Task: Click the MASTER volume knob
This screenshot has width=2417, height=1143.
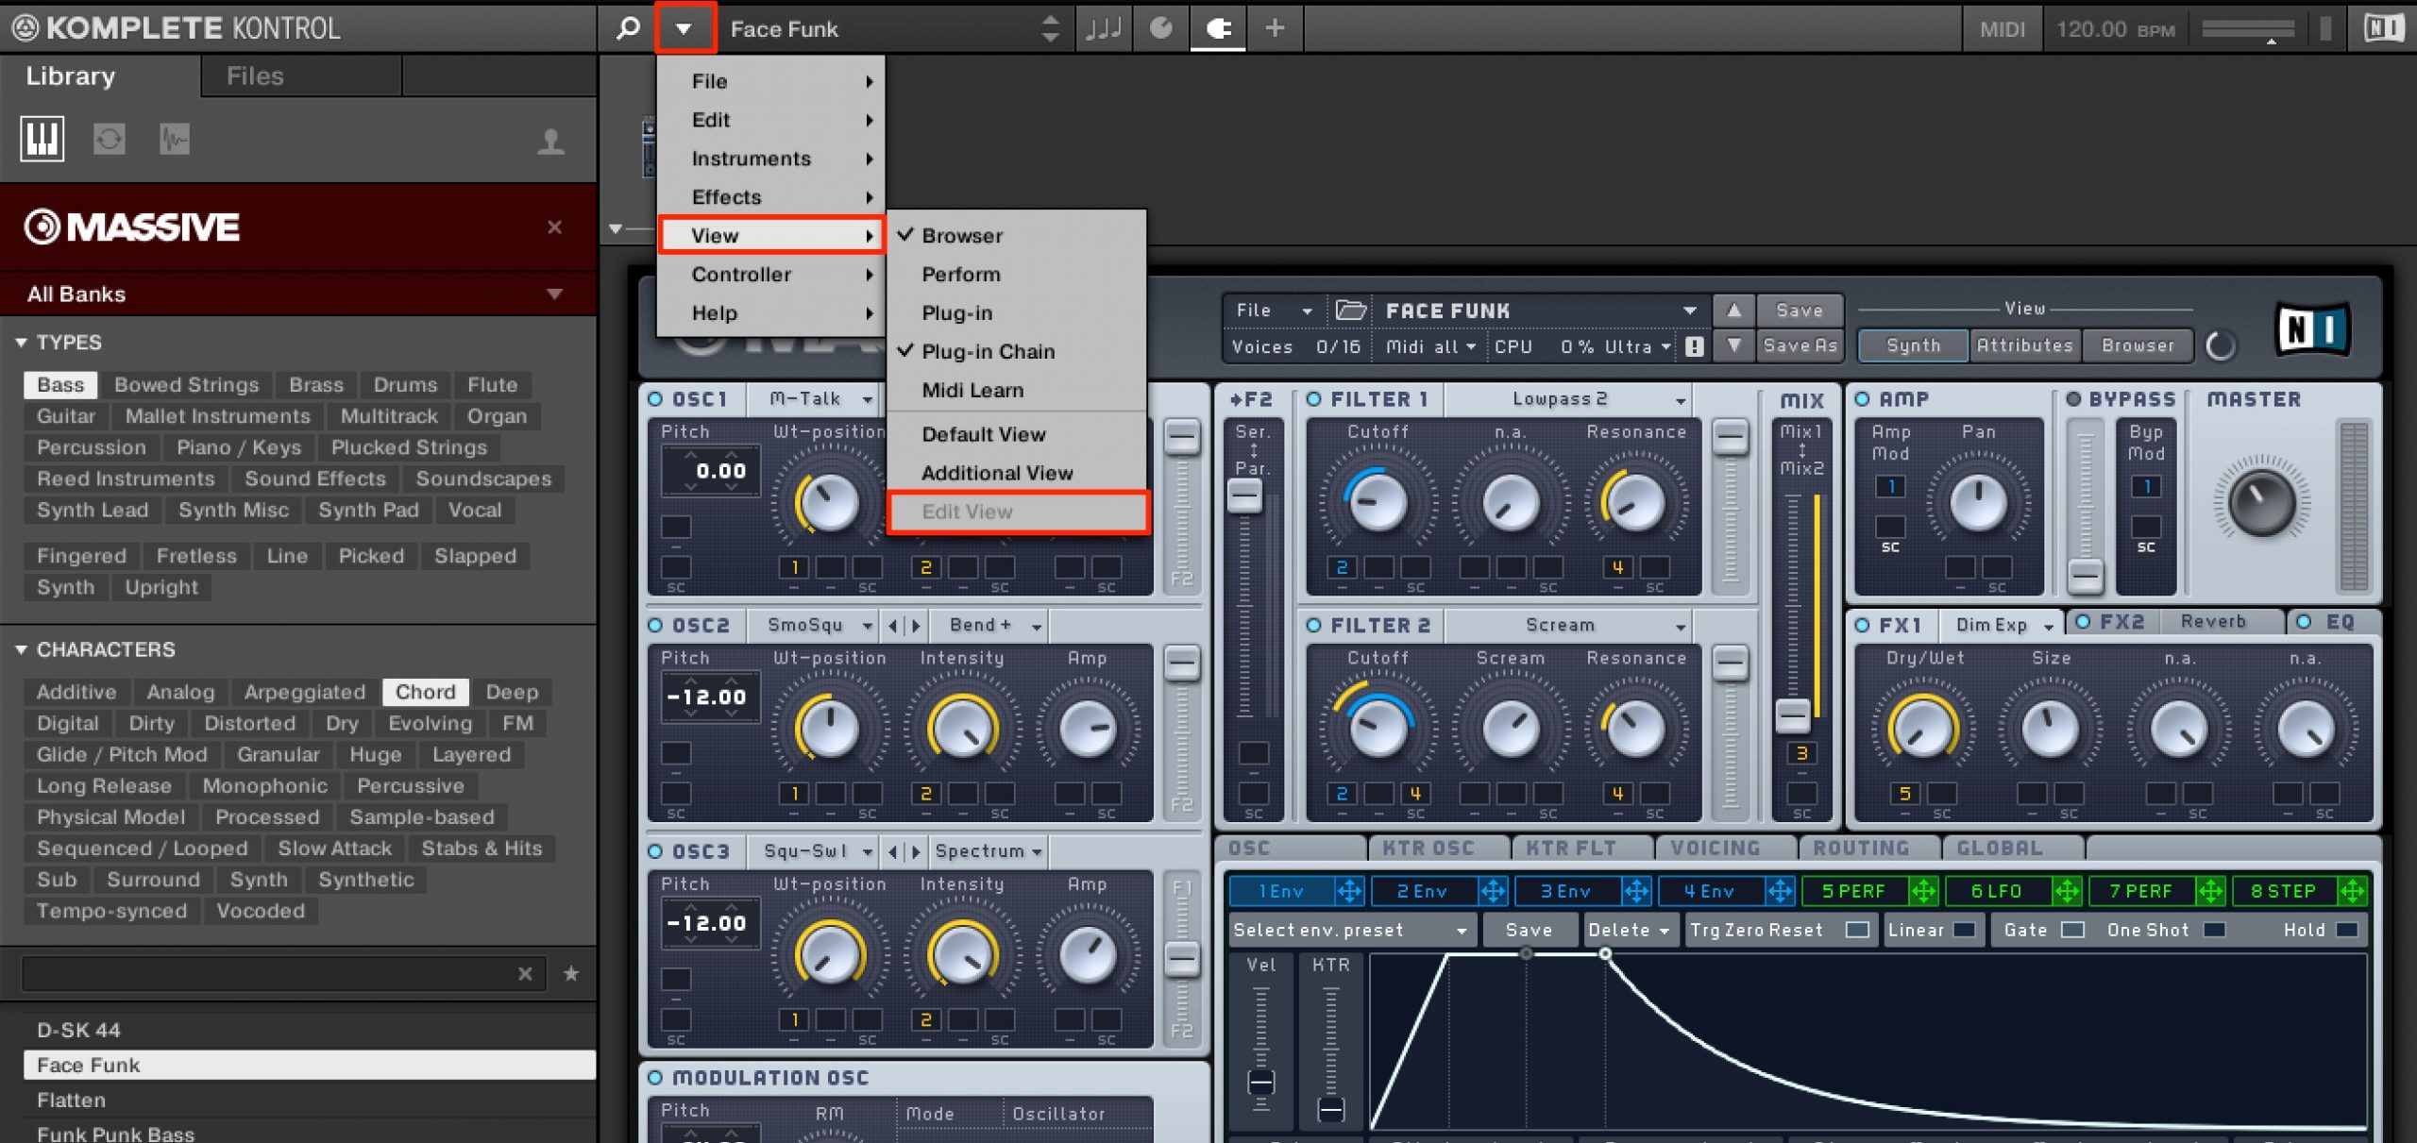Action: tap(2261, 503)
